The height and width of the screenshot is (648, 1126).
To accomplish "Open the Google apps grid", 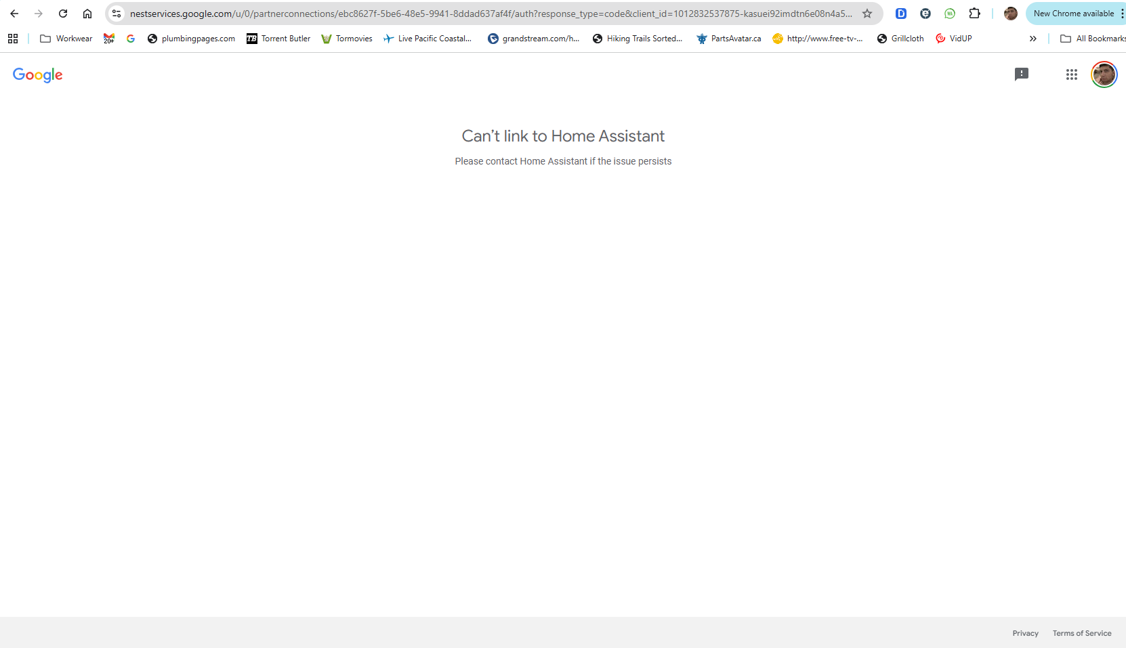I will [x=1072, y=74].
